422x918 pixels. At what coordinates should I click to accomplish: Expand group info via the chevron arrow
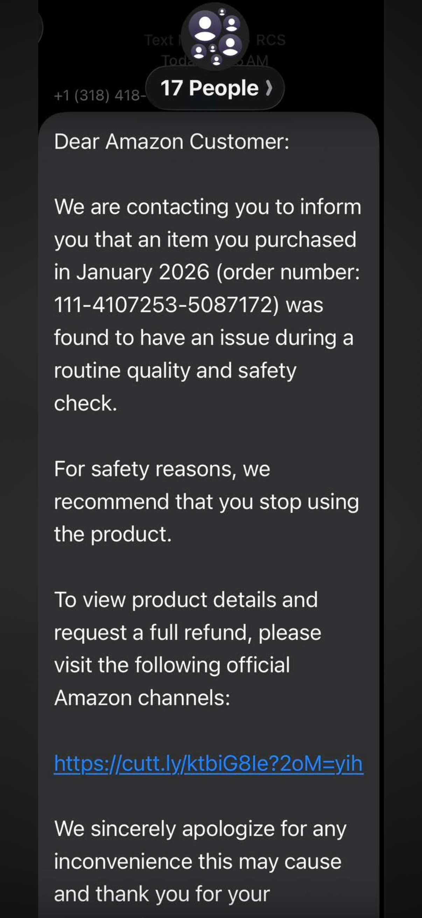coord(269,88)
